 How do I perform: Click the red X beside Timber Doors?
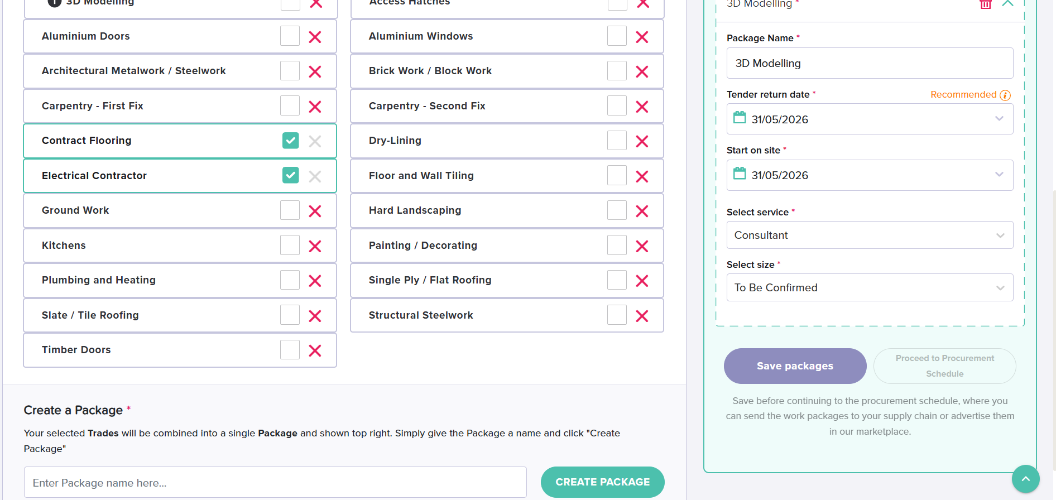click(x=315, y=350)
